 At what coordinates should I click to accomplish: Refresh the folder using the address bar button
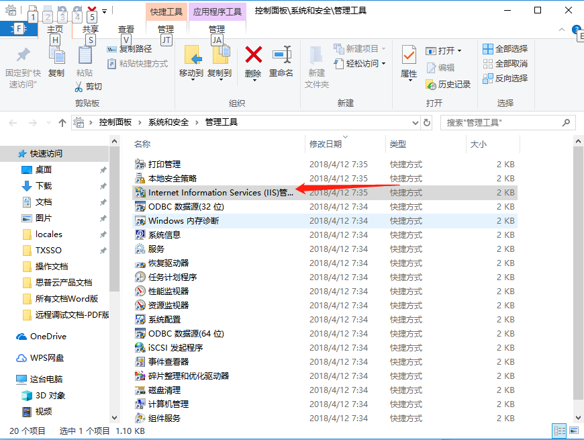[x=427, y=123]
